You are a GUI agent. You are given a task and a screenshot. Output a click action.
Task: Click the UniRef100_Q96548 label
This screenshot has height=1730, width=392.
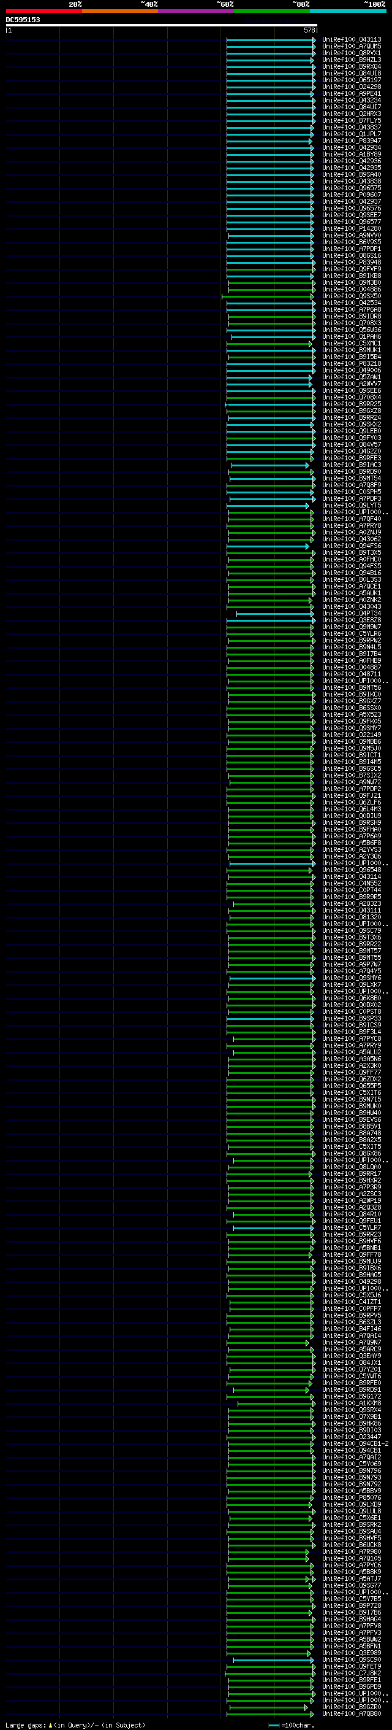352,870
